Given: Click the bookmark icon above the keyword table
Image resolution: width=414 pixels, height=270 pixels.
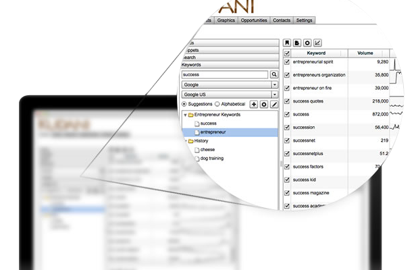Looking at the screenshot, I should pos(287,43).
